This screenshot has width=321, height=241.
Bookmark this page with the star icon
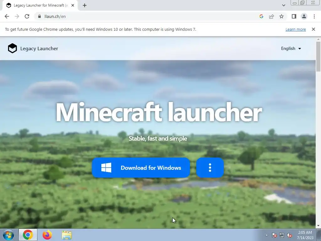pos(282,16)
